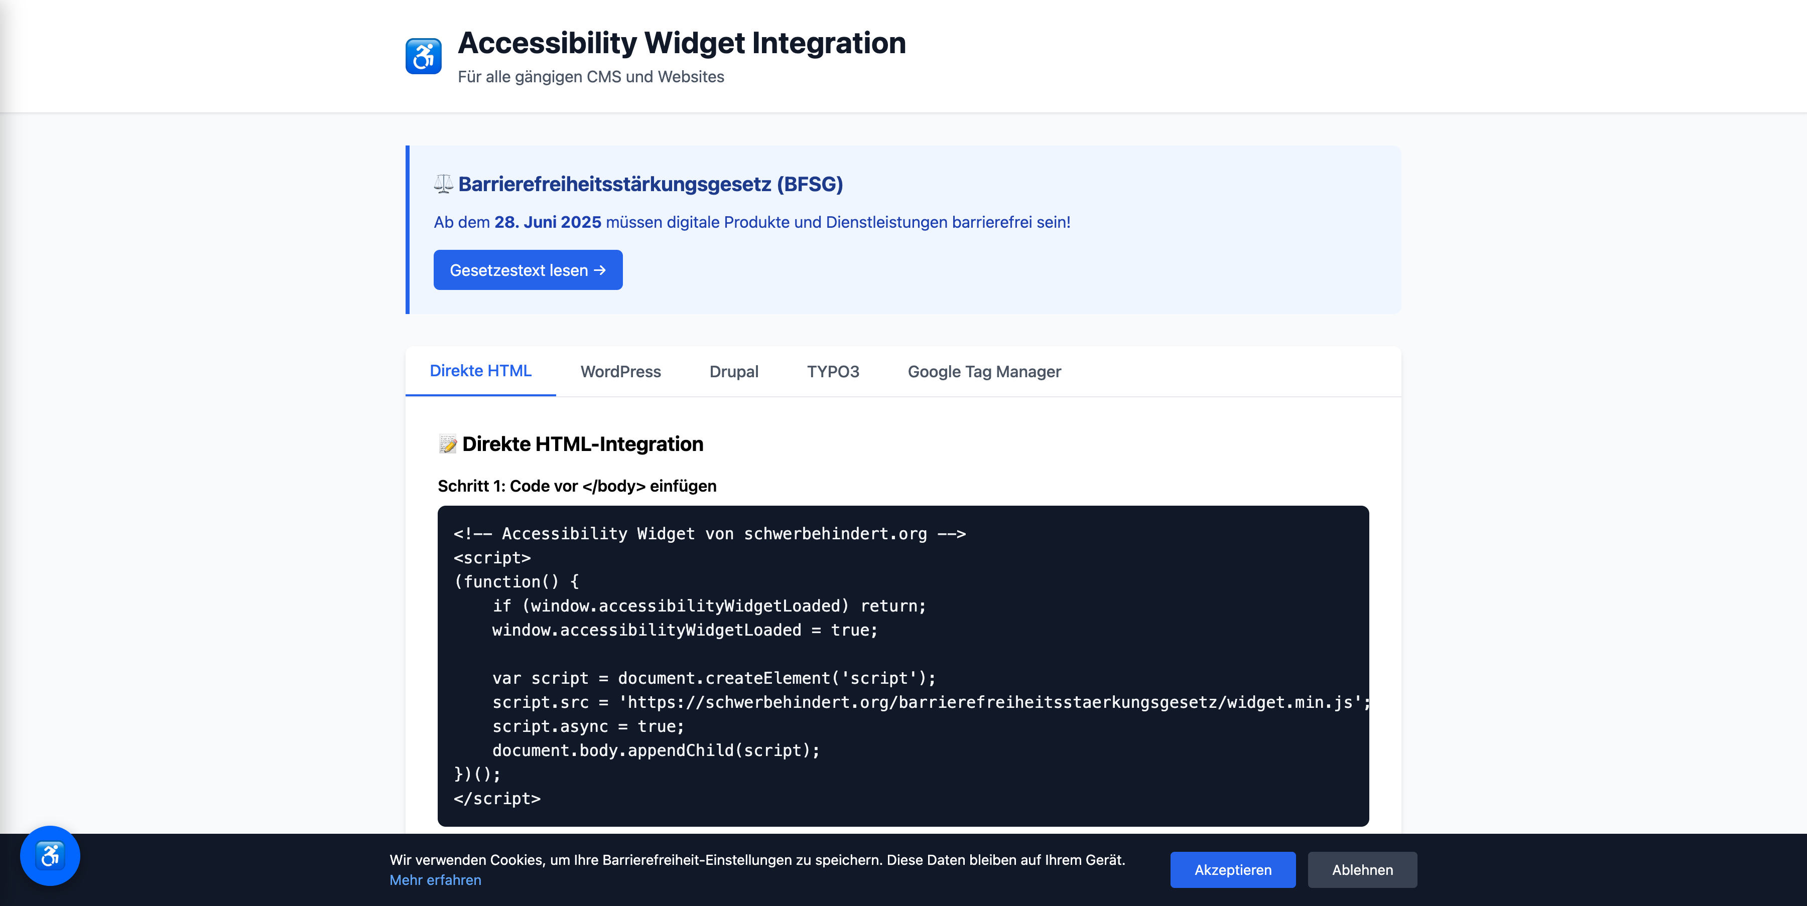Click the Barrierefreiheitsstärkungsgesetz (BFSG) heading

pos(650,185)
